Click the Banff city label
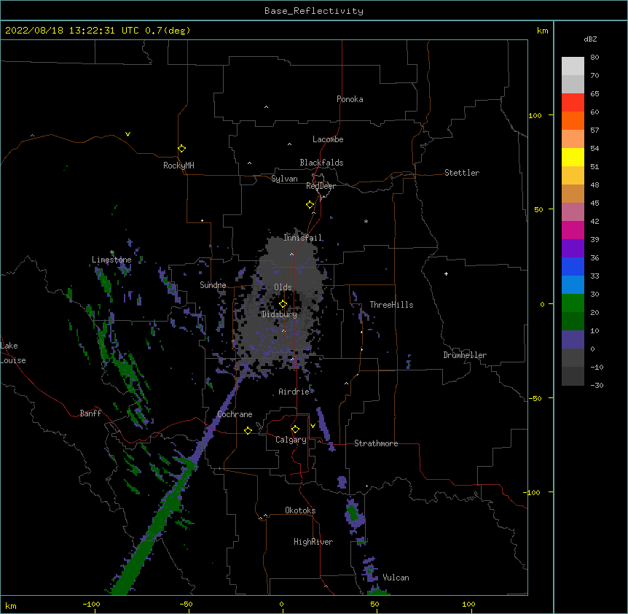The height and width of the screenshot is (614, 628). (90, 413)
